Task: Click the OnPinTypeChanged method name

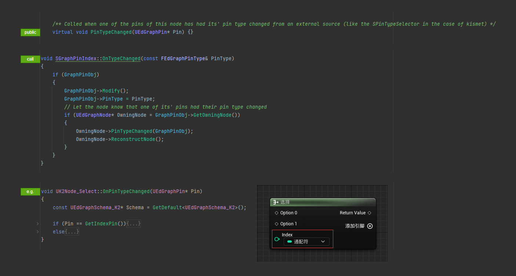Action: [126, 191]
